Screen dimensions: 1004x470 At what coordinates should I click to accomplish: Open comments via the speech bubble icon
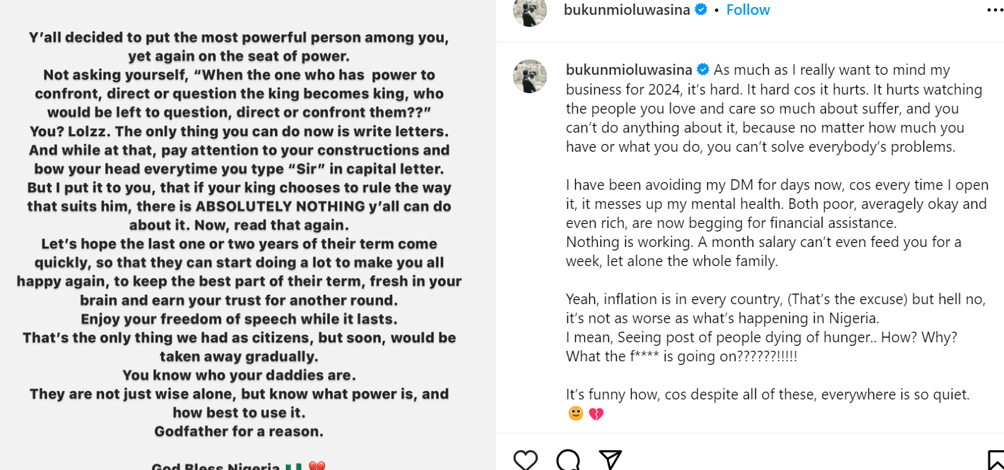pyautogui.click(x=568, y=460)
